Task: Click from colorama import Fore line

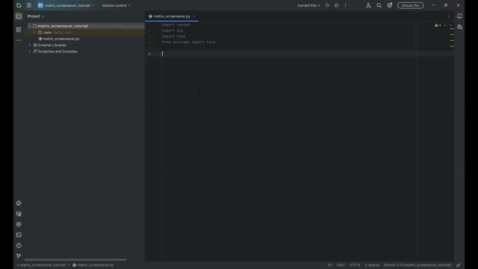Action: (x=189, y=42)
